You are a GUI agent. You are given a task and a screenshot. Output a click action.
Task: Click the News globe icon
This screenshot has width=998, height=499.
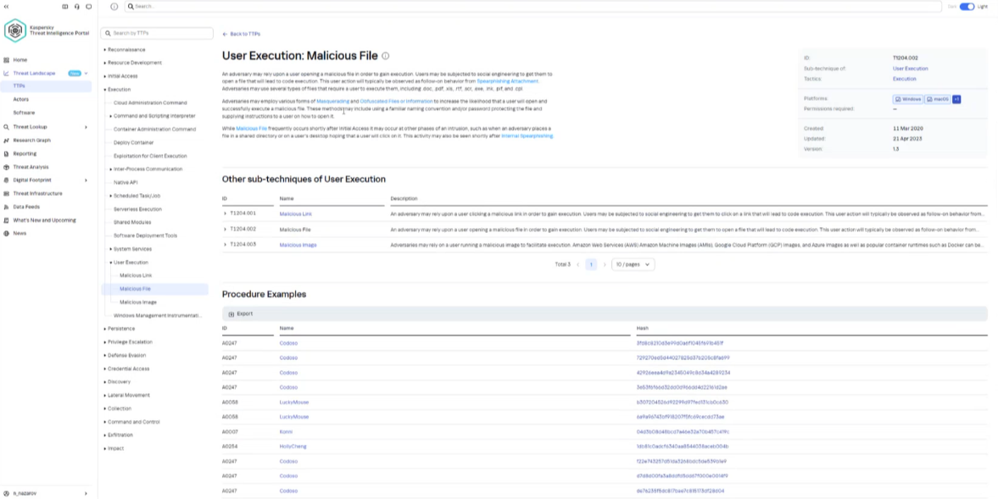point(7,233)
